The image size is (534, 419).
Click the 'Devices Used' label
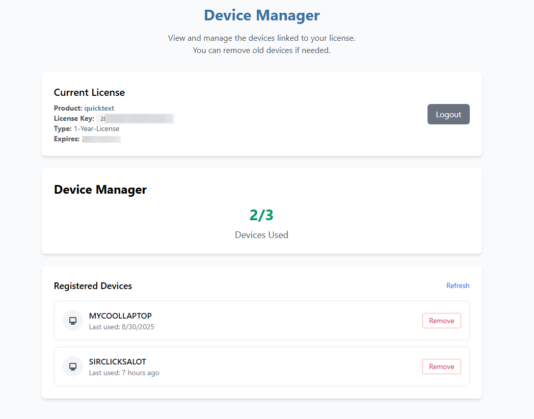click(x=261, y=235)
